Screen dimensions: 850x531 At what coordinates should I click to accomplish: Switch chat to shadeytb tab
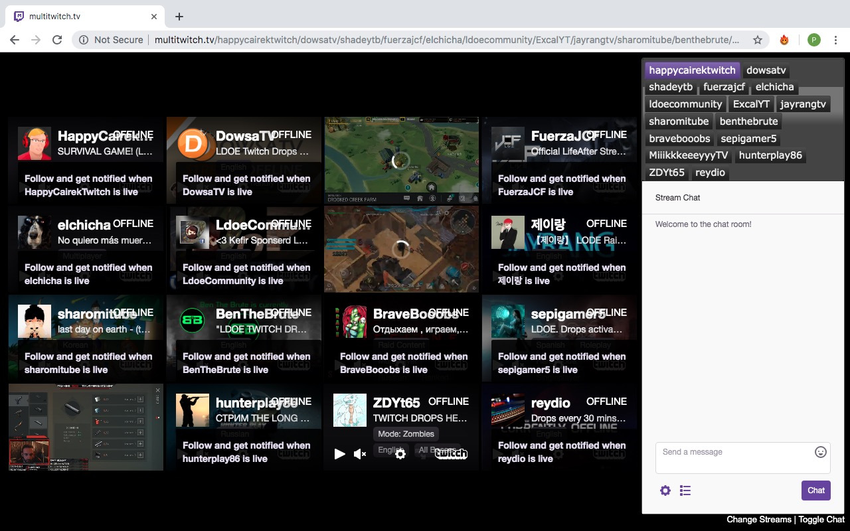tap(671, 87)
